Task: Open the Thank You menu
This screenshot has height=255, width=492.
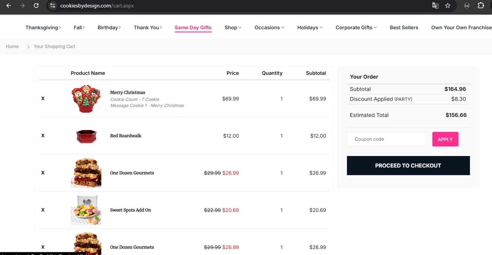Action: pos(148,28)
